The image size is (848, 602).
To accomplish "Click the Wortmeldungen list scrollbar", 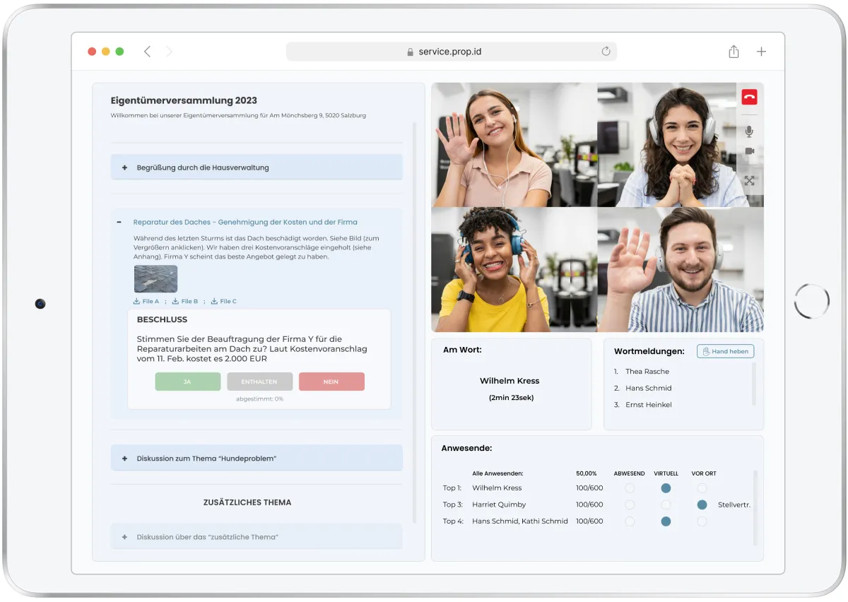I will point(754,384).
